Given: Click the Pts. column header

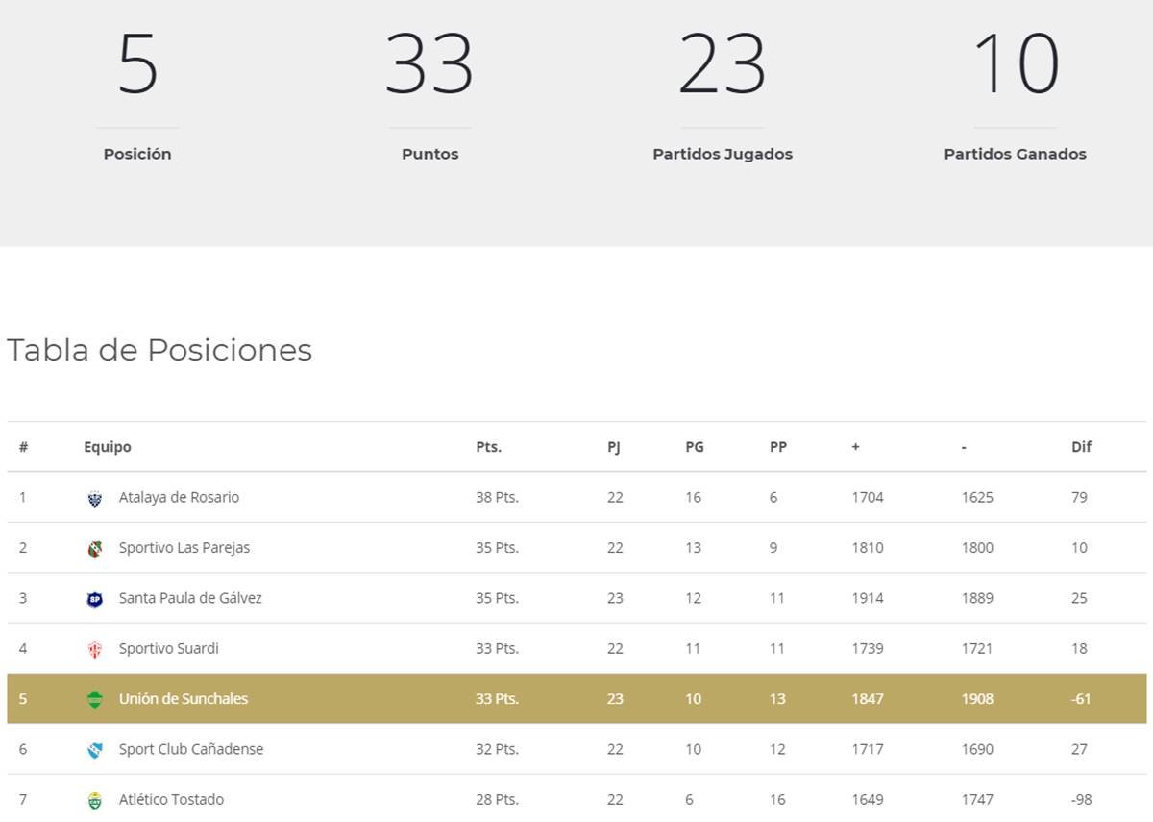Looking at the screenshot, I should [x=488, y=447].
